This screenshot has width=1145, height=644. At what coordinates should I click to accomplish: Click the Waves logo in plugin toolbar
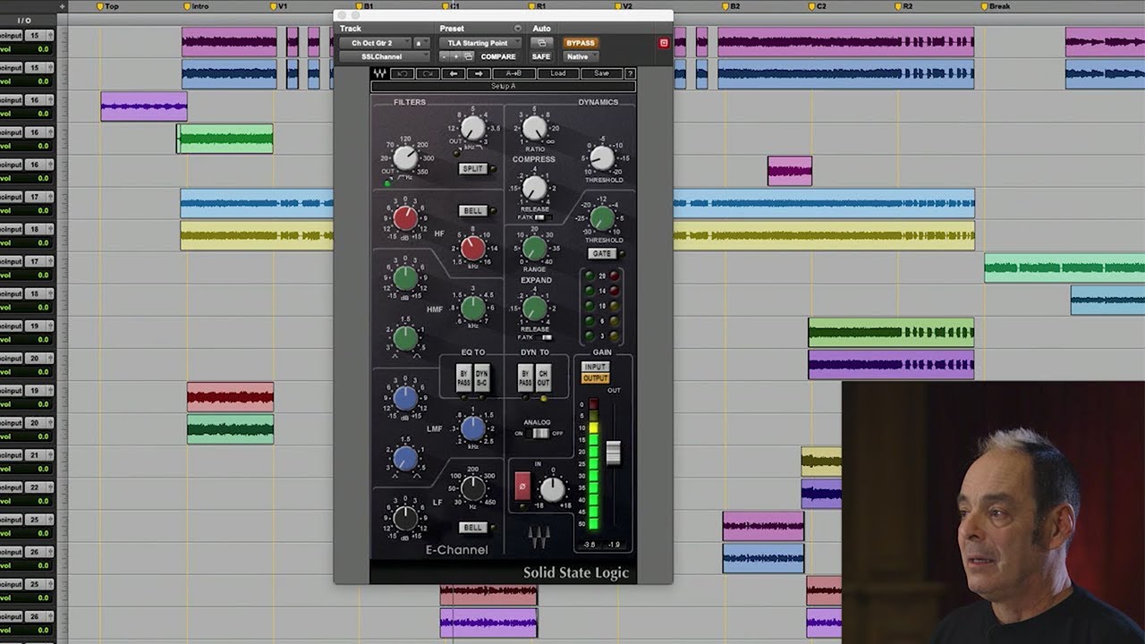tap(381, 73)
